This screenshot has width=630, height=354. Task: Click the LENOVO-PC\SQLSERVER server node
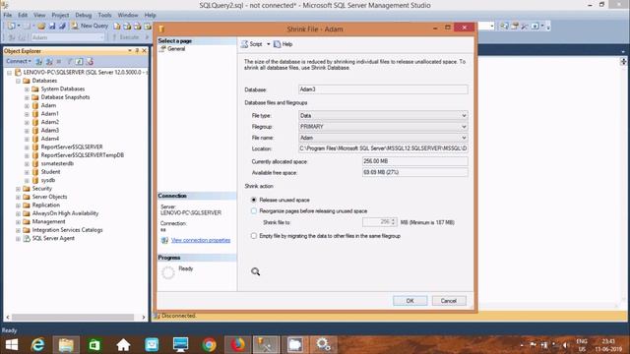point(83,72)
